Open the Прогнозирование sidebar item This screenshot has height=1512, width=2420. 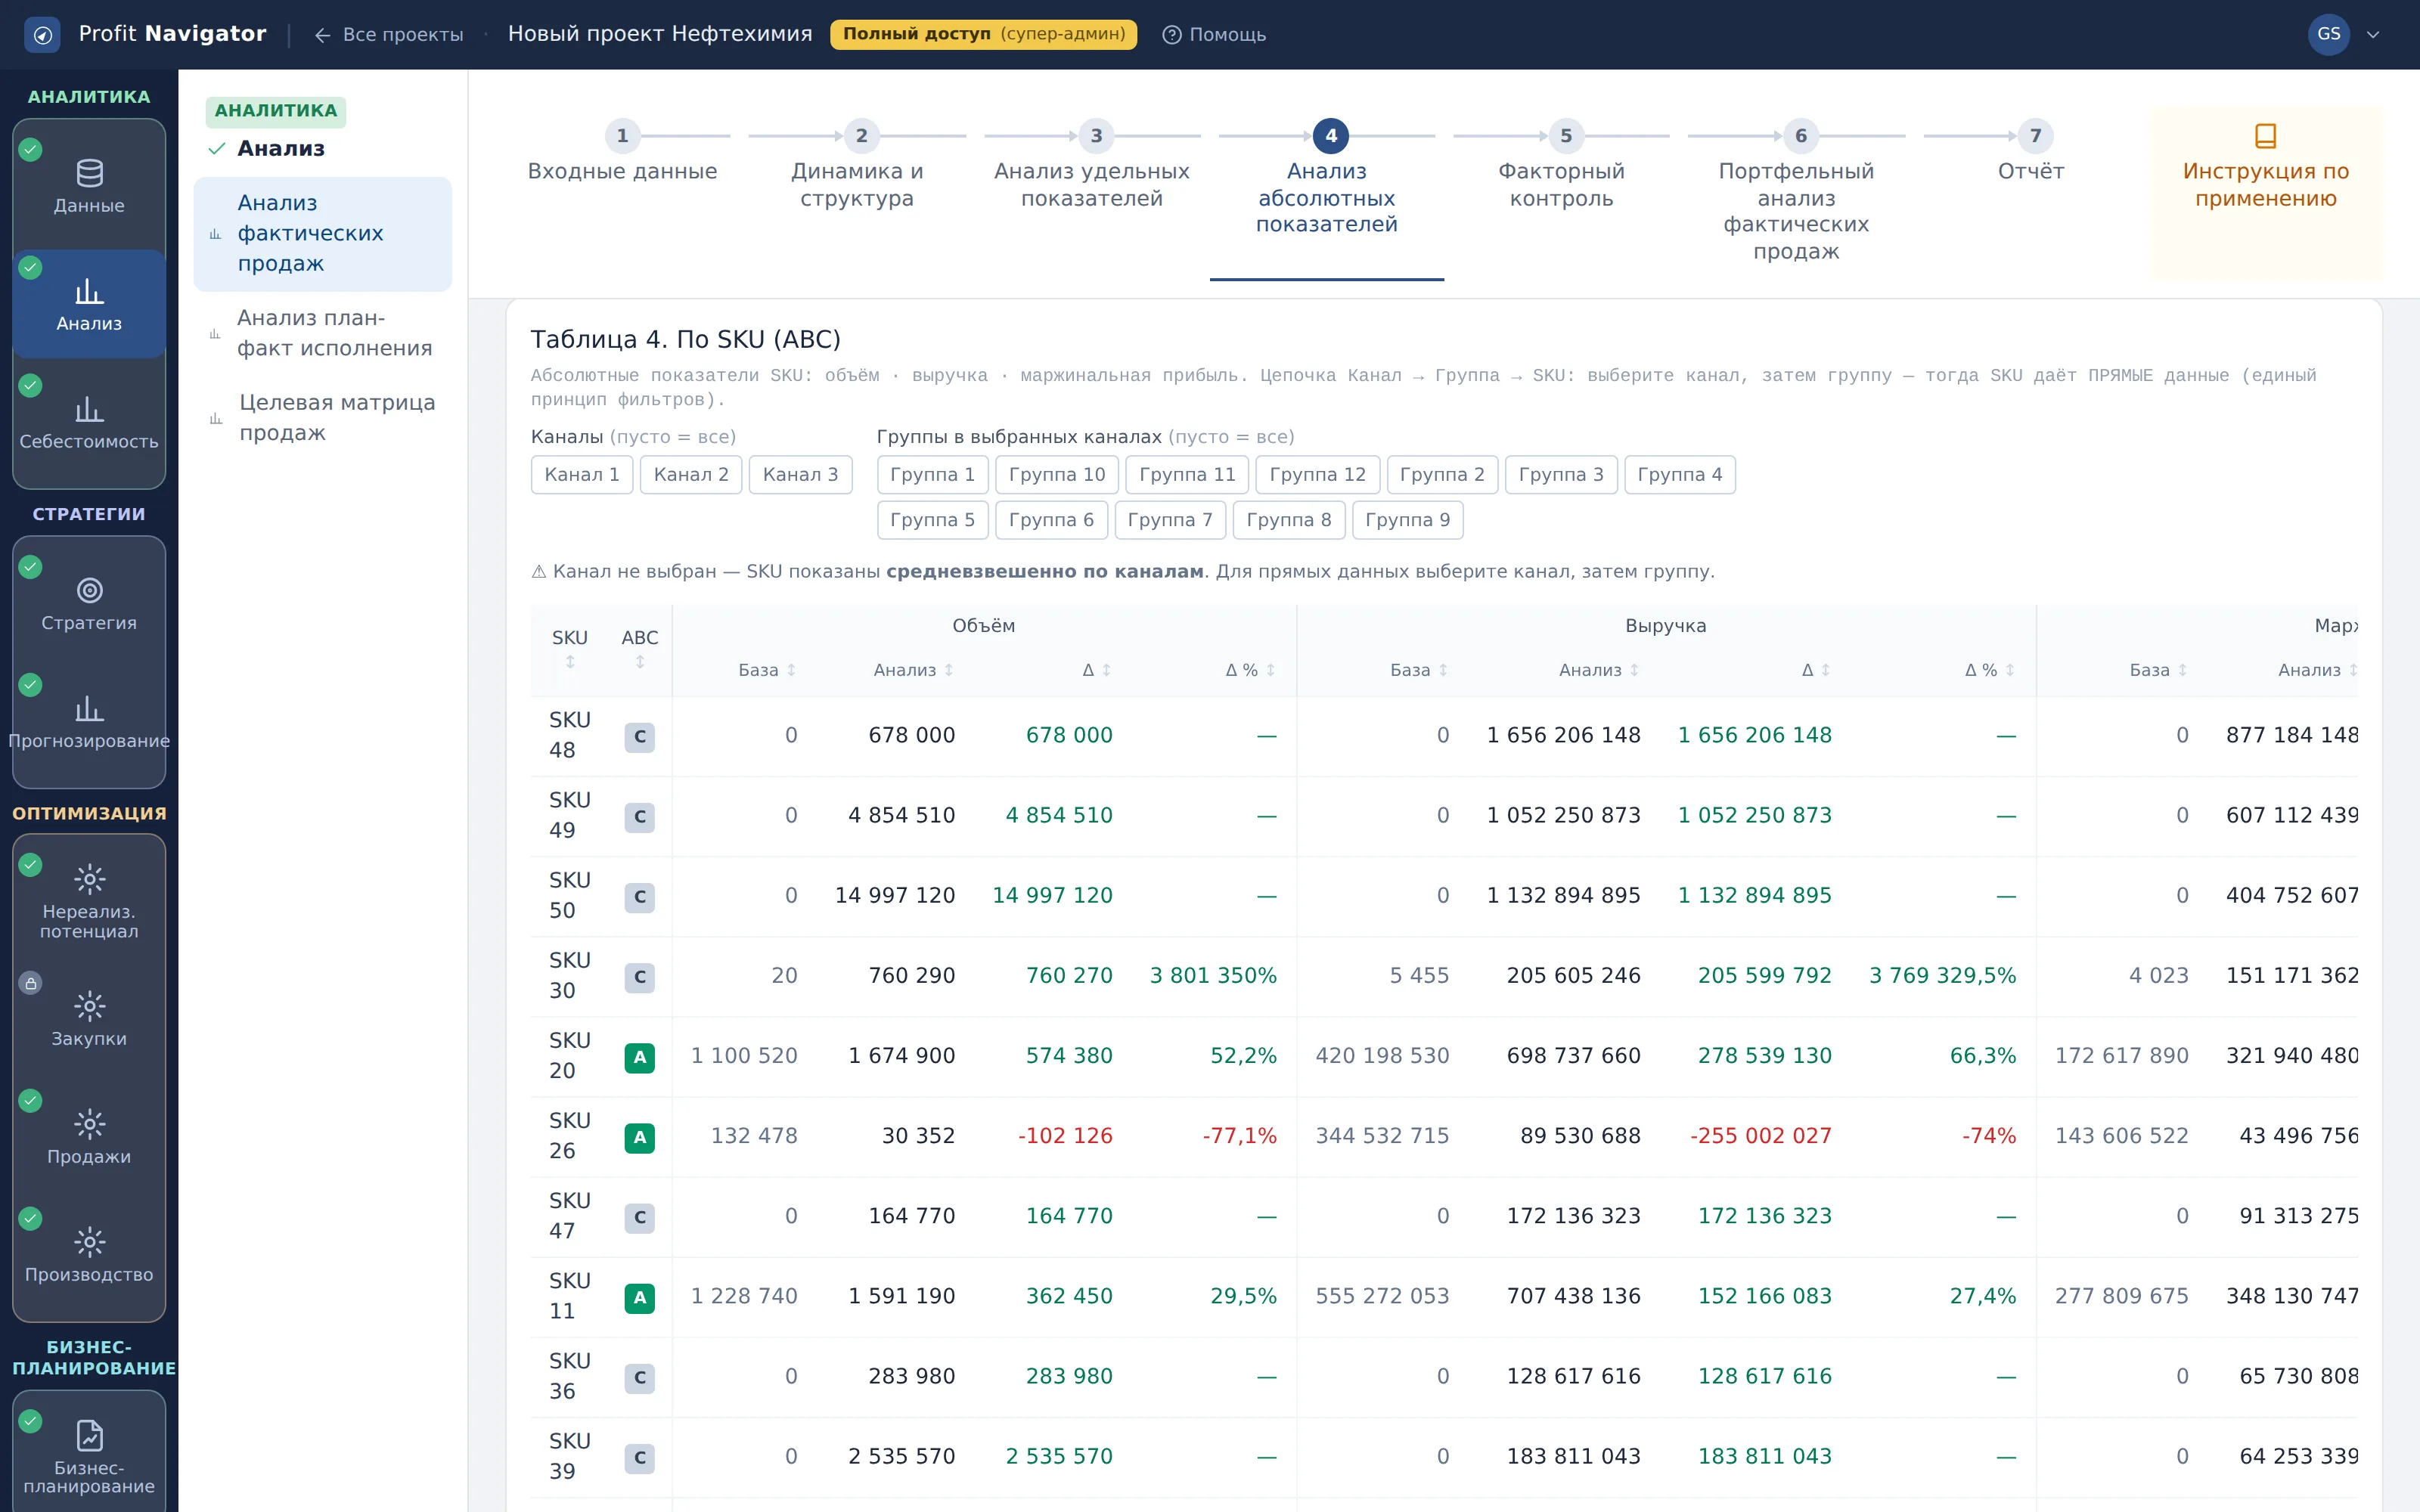pyautogui.click(x=89, y=722)
